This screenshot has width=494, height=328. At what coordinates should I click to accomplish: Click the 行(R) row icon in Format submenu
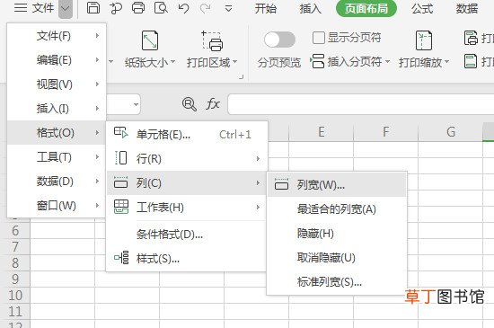point(121,158)
